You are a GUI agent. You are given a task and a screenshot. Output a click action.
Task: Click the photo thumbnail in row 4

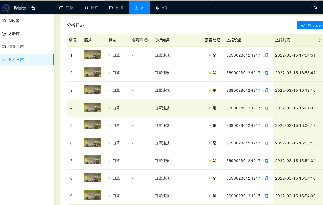(92, 107)
